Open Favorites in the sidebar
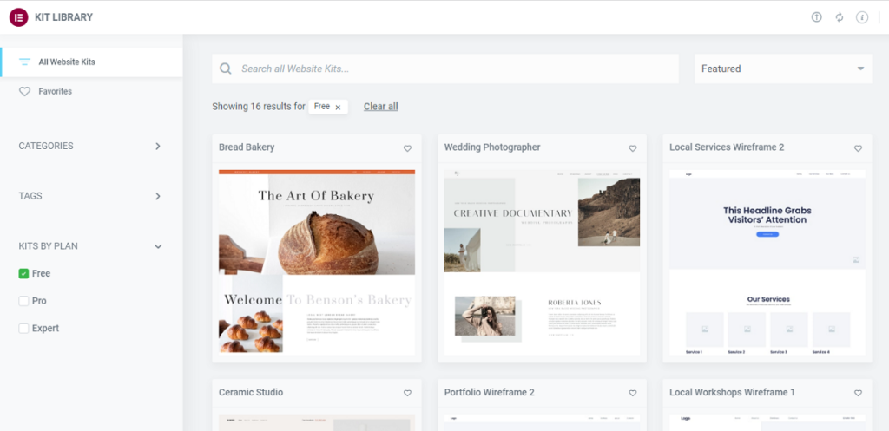 click(x=91, y=91)
